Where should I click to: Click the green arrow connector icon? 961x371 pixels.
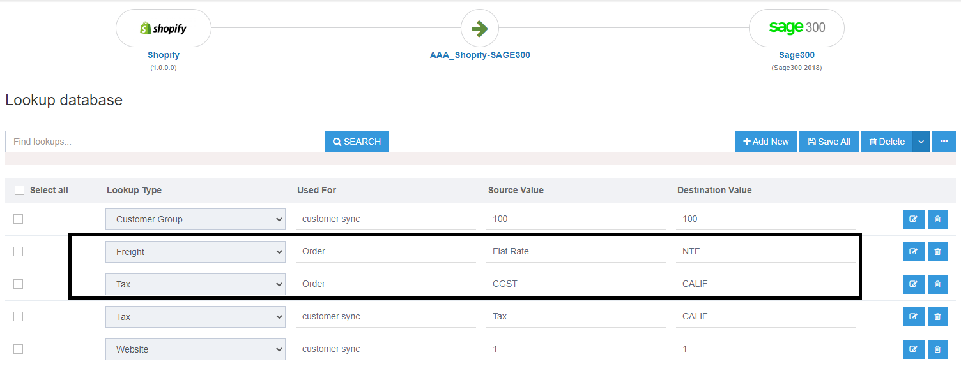479,28
